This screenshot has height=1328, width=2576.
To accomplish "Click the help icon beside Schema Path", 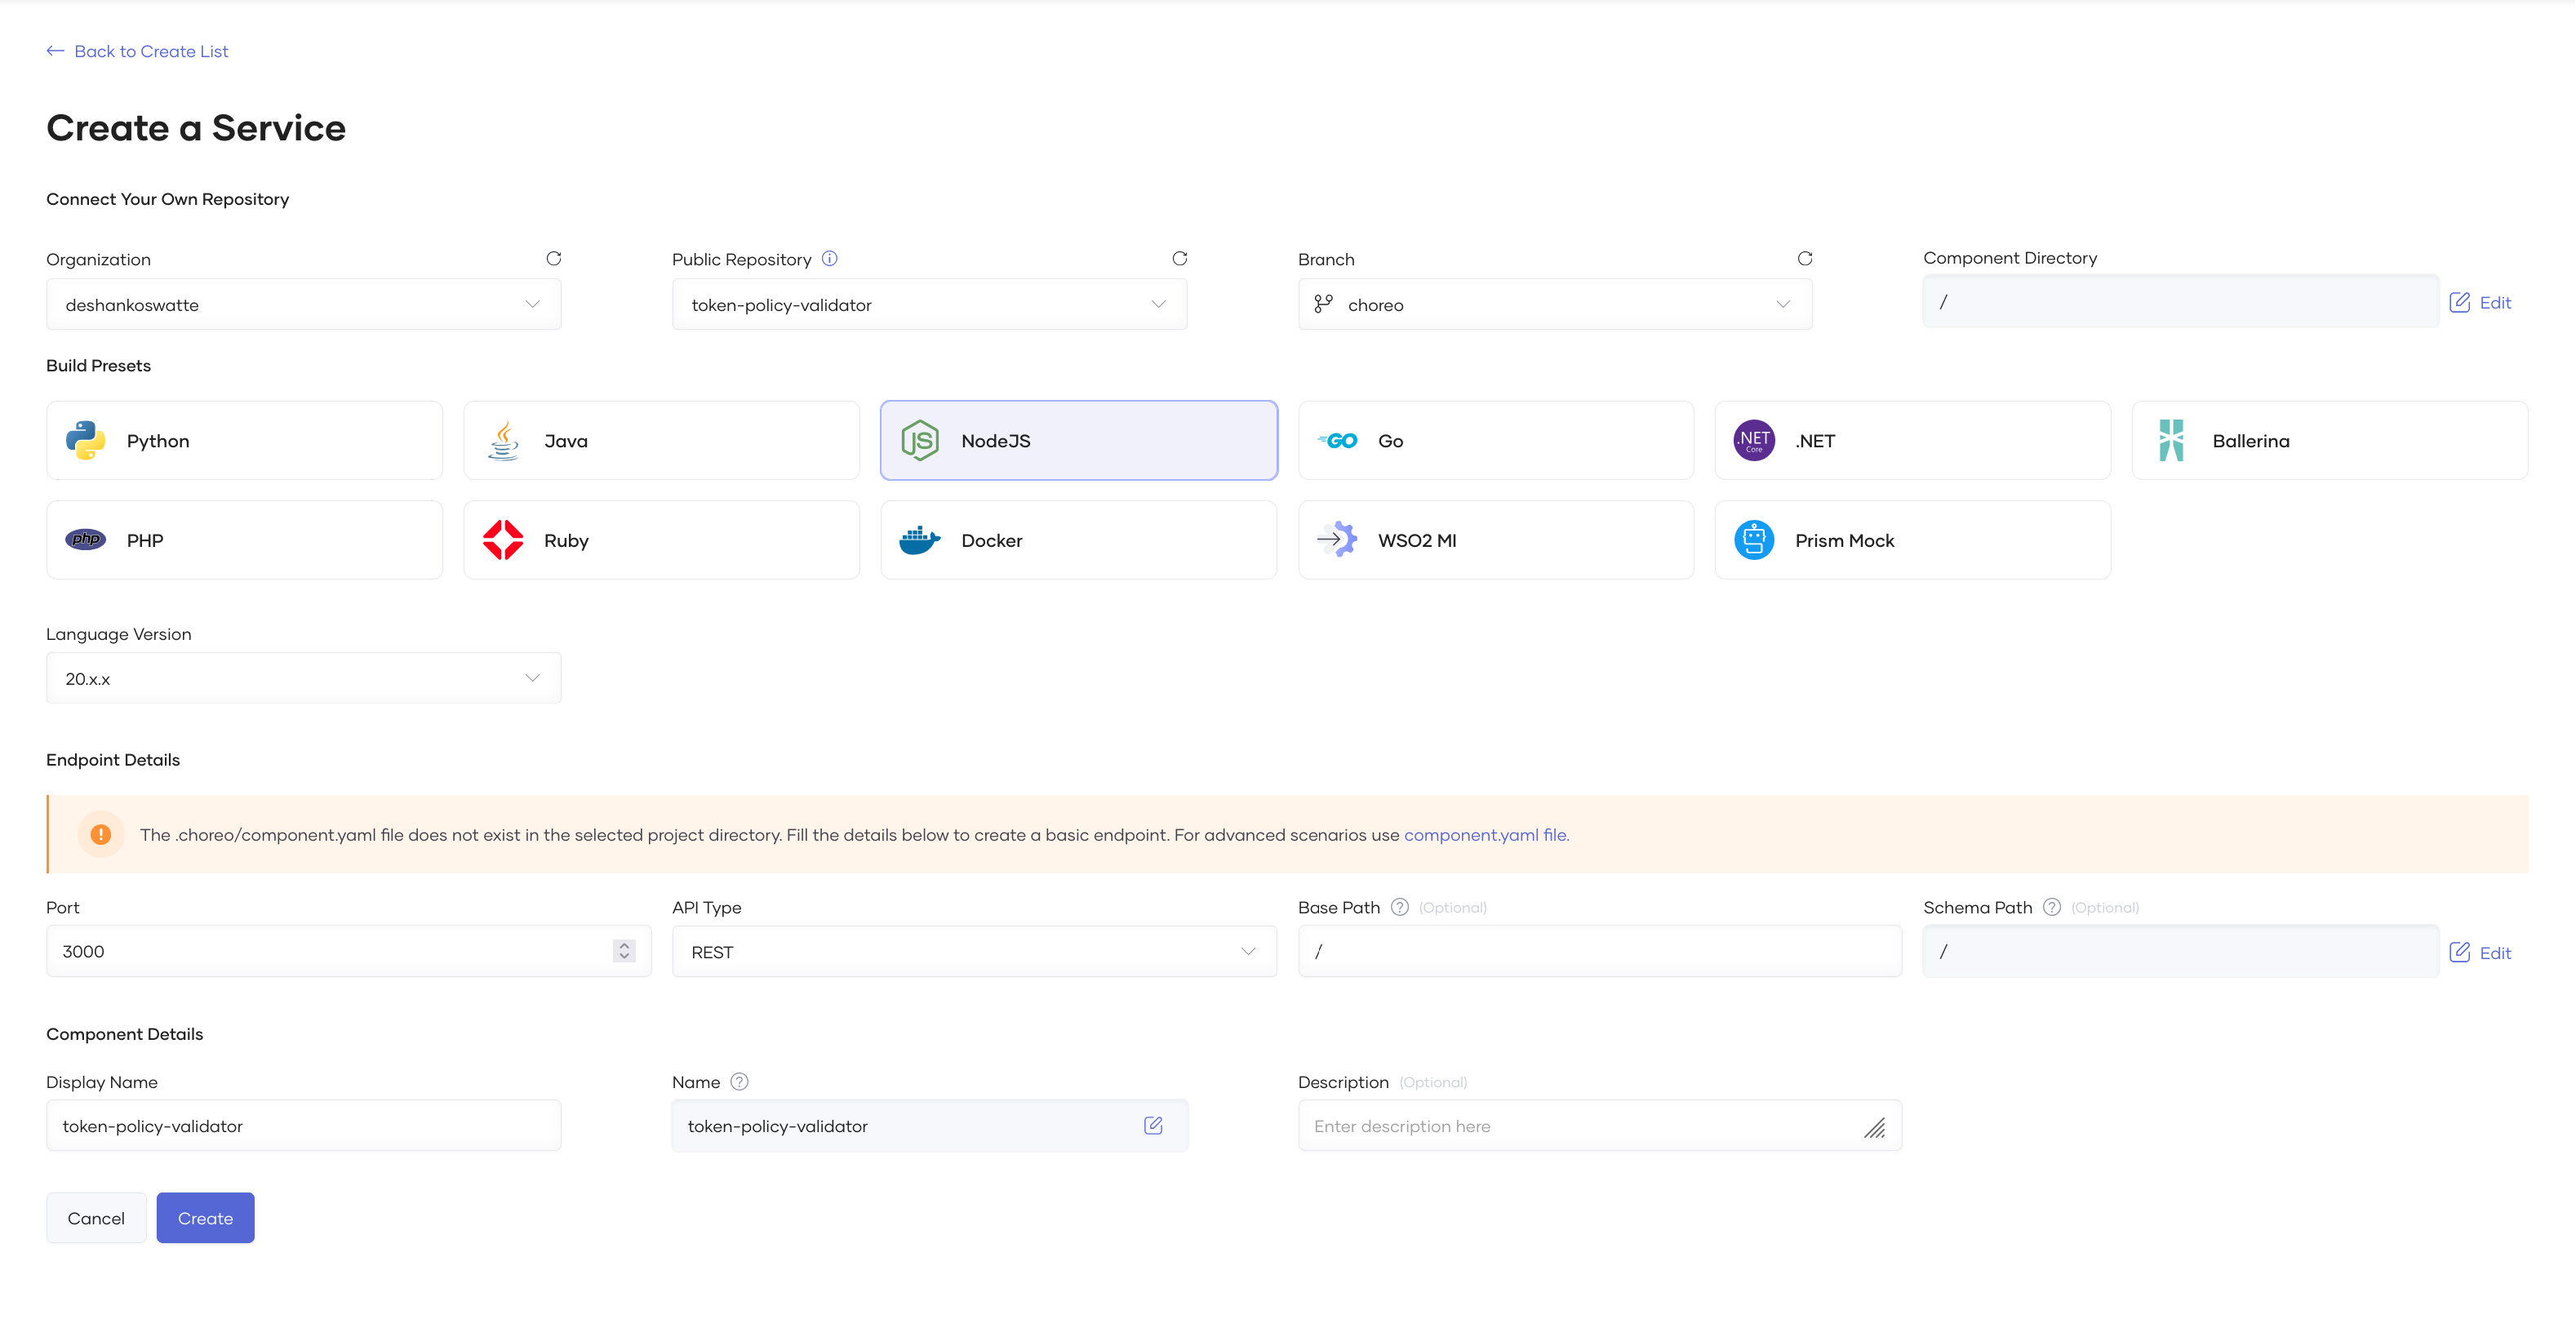I will [2050, 907].
